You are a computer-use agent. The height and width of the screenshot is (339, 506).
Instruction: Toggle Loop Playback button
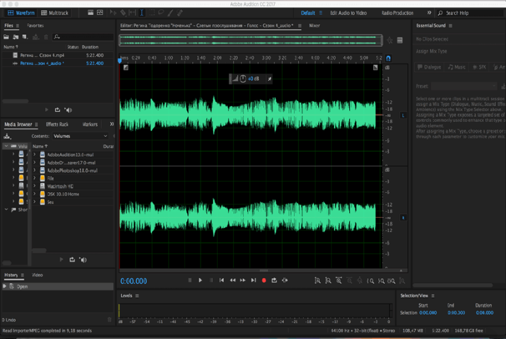[x=274, y=280]
